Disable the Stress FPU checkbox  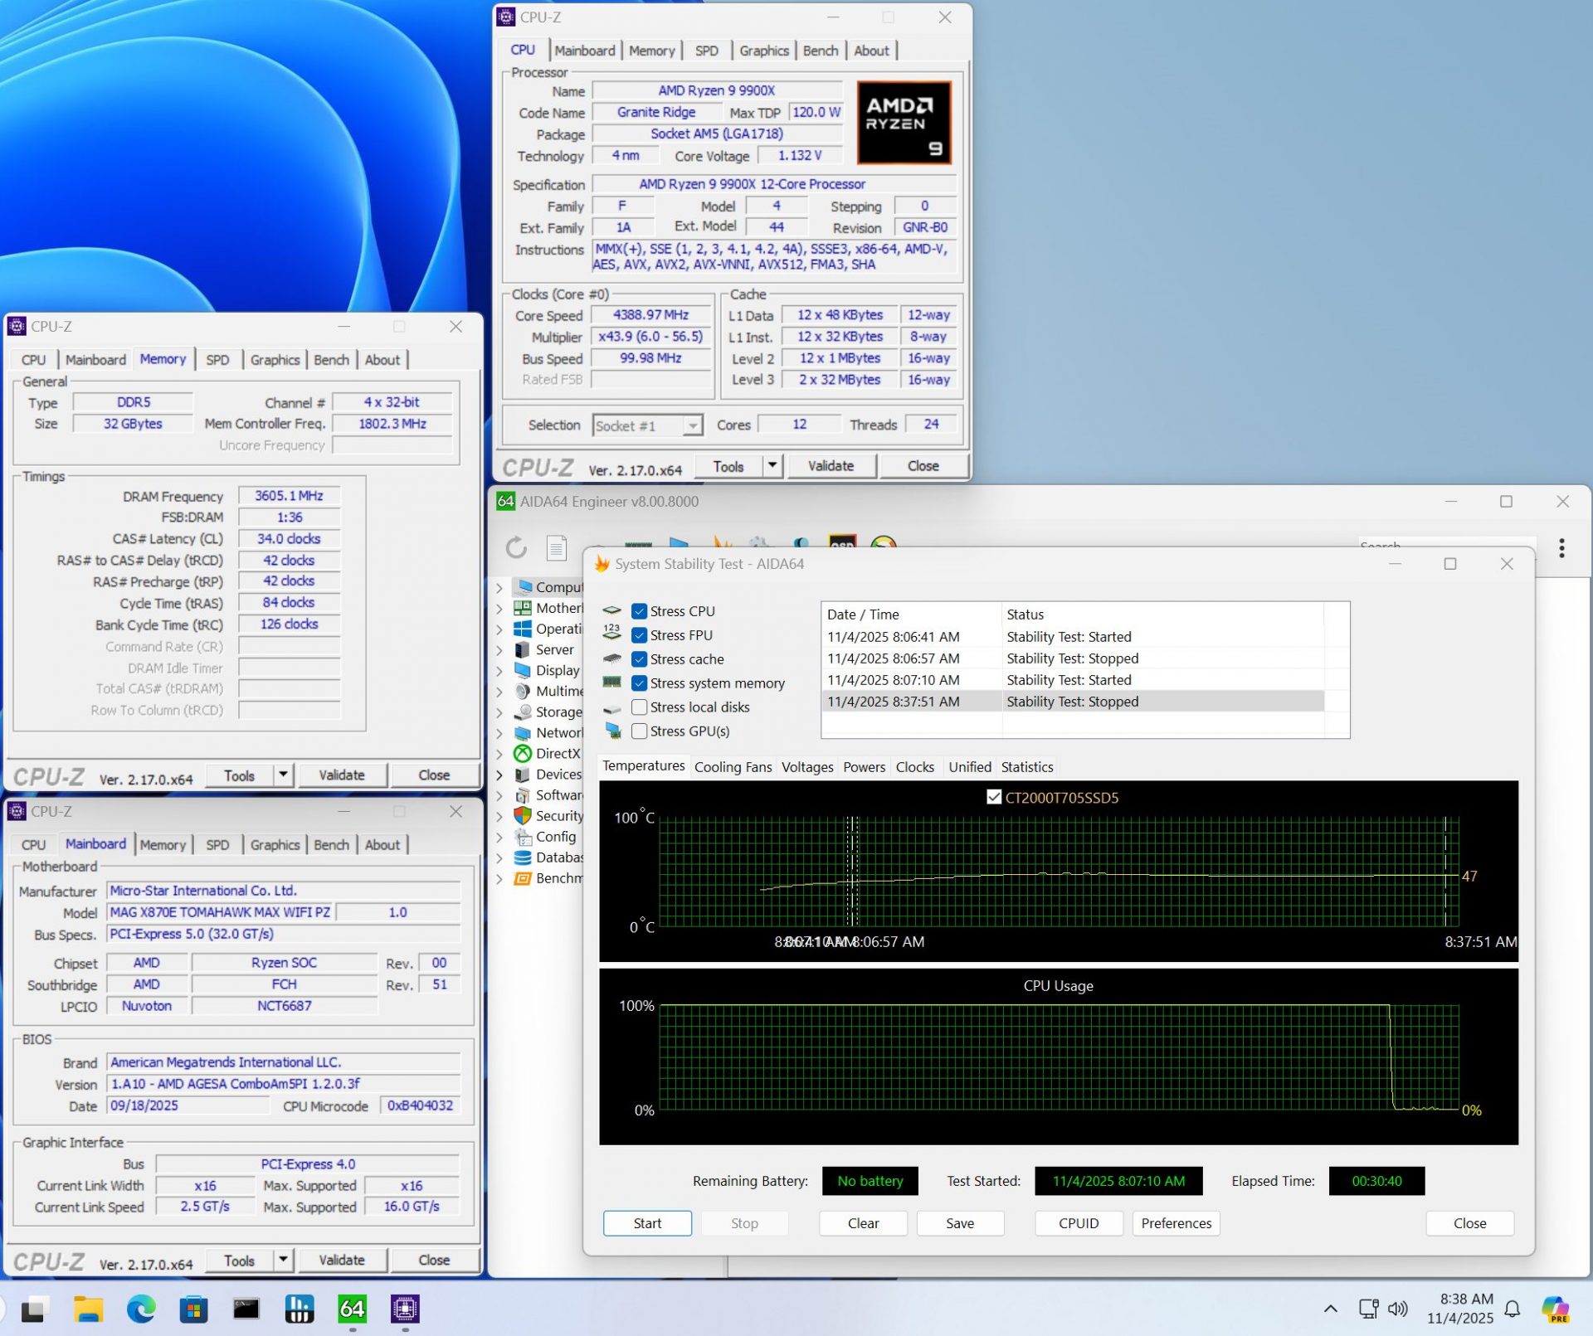point(640,635)
